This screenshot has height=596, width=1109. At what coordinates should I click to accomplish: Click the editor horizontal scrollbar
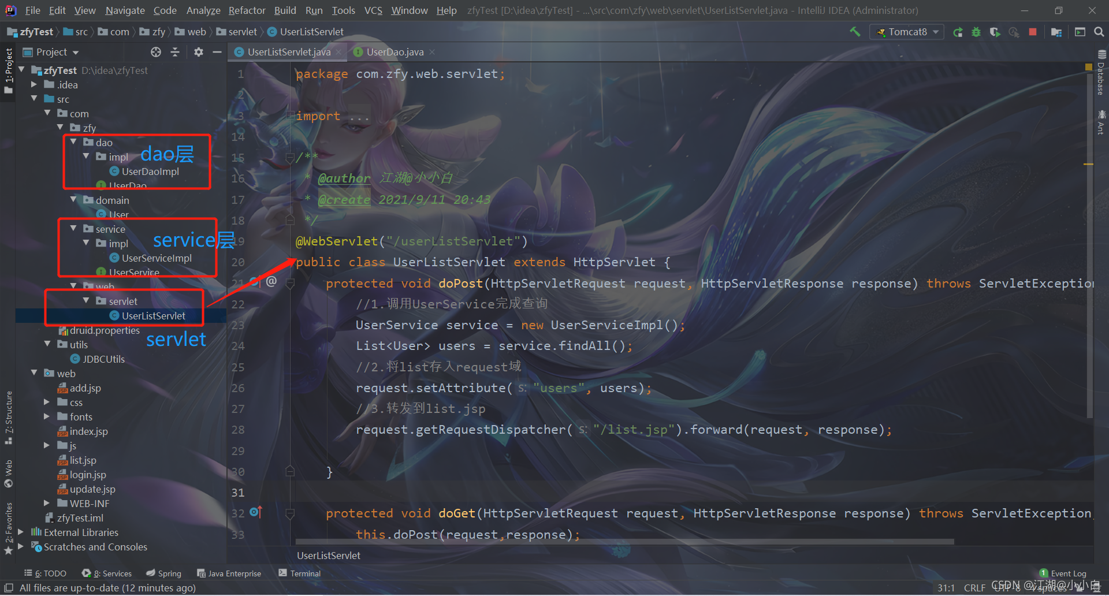click(624, 542)
